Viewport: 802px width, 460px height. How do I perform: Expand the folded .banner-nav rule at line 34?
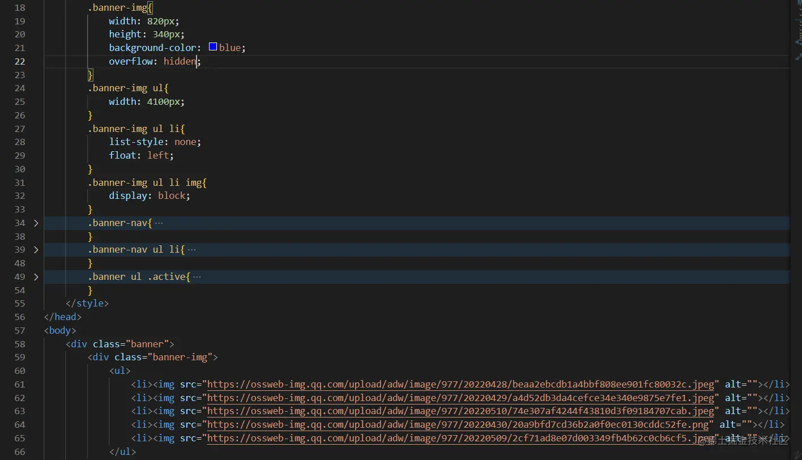point(36,223)
